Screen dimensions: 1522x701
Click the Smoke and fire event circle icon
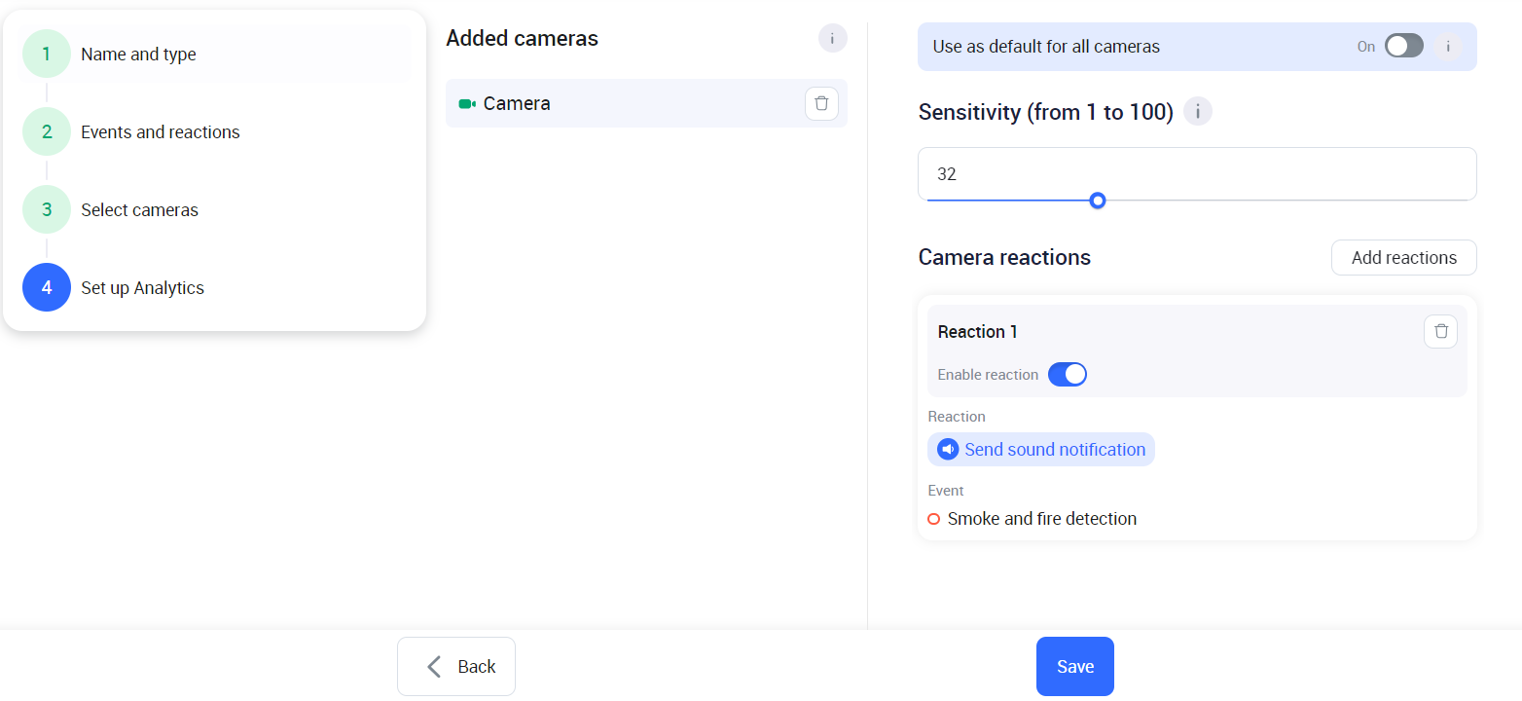coord(934,519)
